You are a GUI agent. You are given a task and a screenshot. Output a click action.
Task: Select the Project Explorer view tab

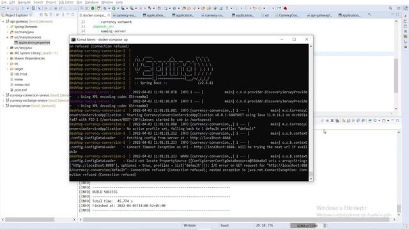pyautogui.click(x=17, y=15)
